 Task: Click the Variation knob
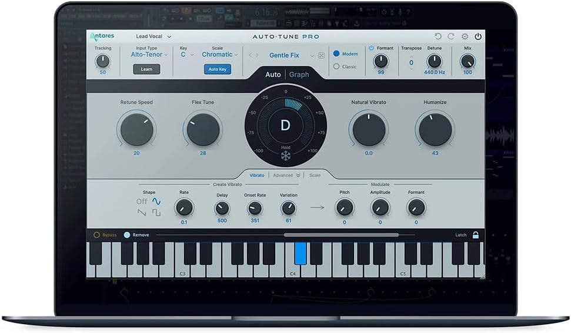coord(288,208)
